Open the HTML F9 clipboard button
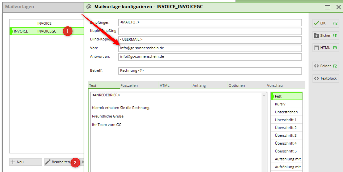 click(x=326, y=48)
